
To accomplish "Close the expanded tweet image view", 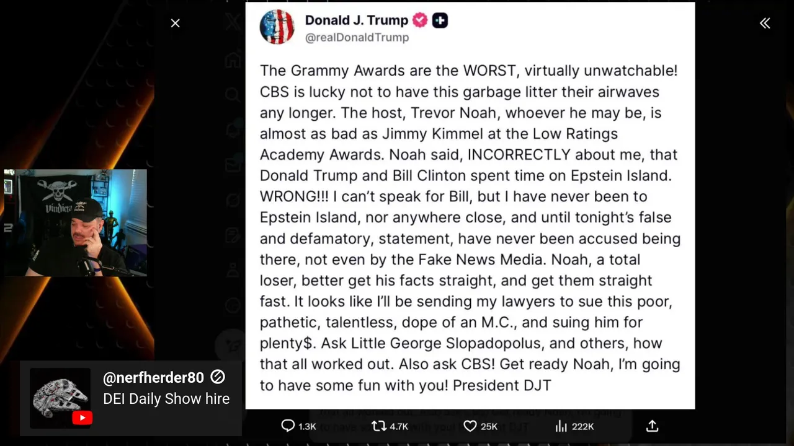I will 176,24.
